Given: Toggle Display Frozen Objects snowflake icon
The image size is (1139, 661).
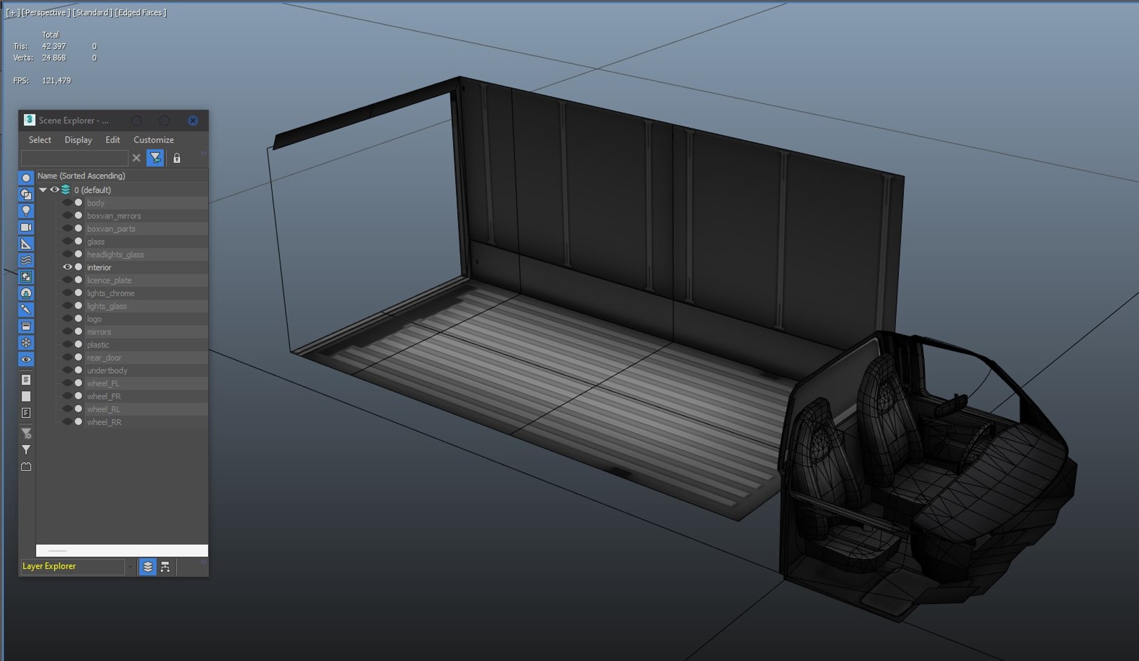Looking at the screenshot, I should click(26, 343).
